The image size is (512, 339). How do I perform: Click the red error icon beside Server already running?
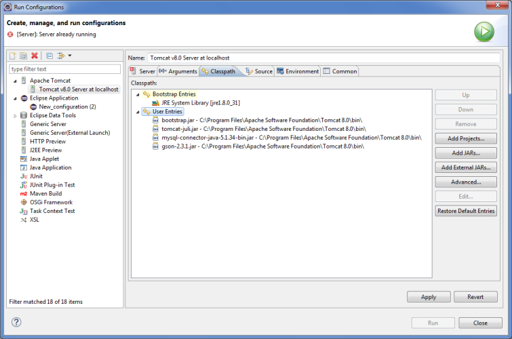click(x=10, y=35)
